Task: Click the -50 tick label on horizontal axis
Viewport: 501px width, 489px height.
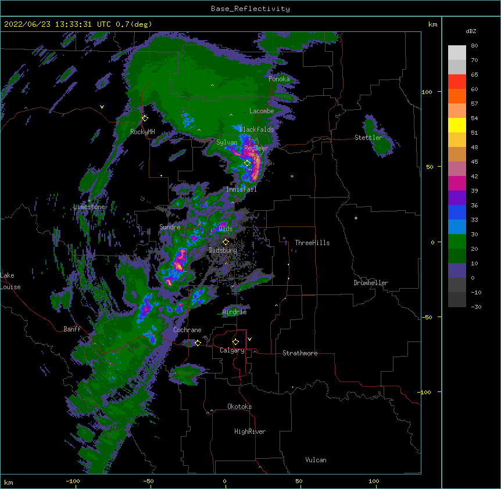Action: (148, 481)
